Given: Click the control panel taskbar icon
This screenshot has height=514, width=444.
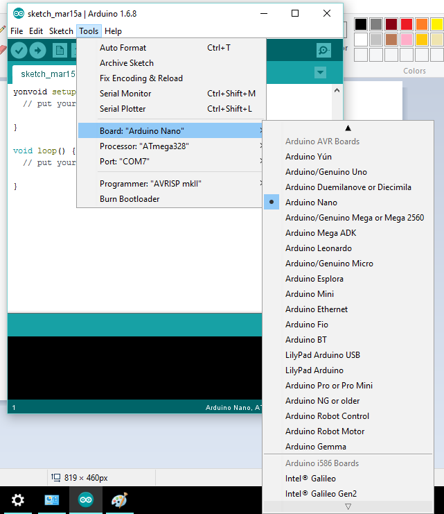Looking at the screenshot, I should click(52, 500).
